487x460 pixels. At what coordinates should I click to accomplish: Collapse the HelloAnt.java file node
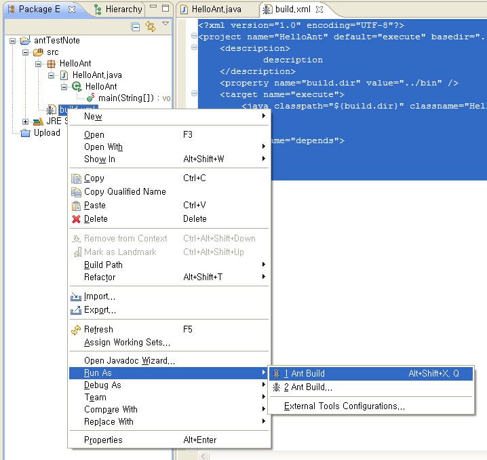52,75
